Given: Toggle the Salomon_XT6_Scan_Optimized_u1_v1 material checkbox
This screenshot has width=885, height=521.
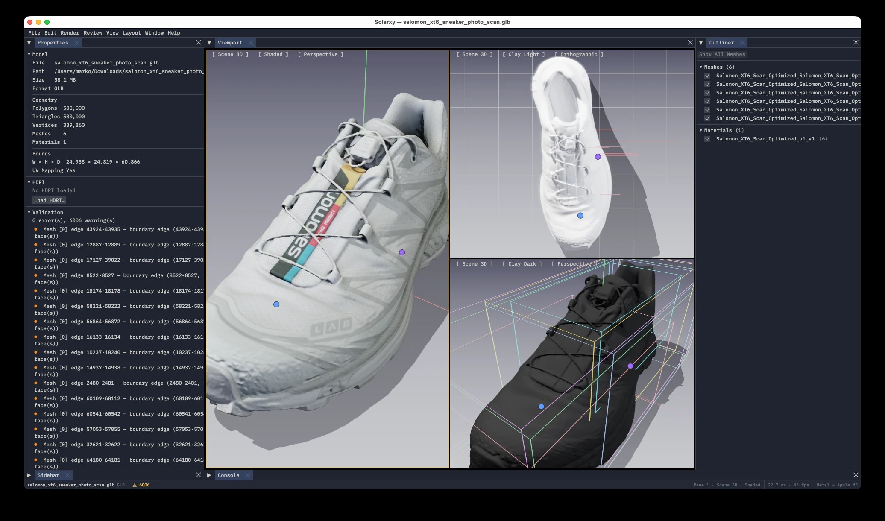Looking at the screenshot, I should (707, 139).
